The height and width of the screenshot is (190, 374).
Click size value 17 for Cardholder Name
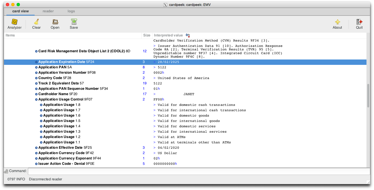[x=145, y=94]
